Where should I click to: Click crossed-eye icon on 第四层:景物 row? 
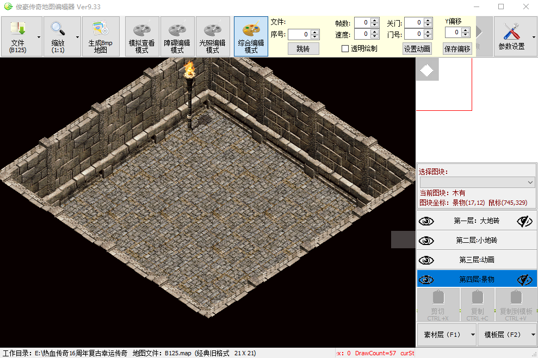click(x=524, y=280)
